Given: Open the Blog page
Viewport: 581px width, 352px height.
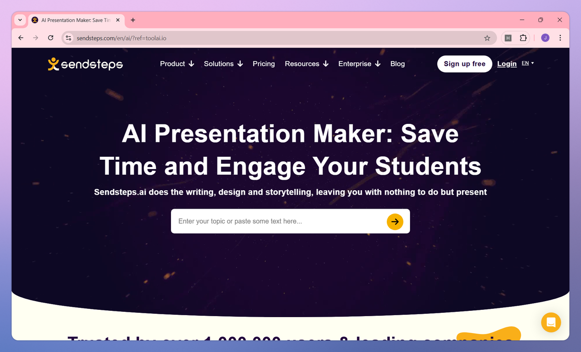Looking at the screenshot, I should tap(398, 64).
